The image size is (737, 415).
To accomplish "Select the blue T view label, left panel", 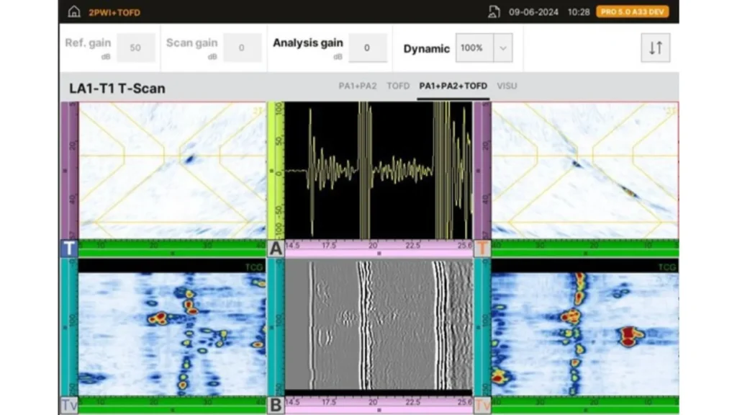I will click(x=68, y=249).
